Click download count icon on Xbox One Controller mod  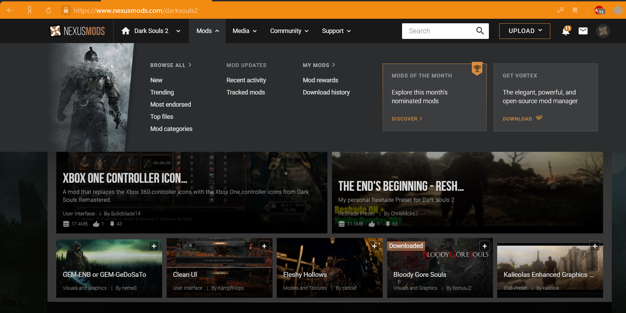coord(112,224)
